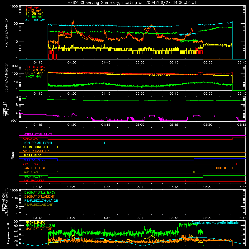Select the FLARE_FLAG label
249x249 pixels.
[32, 155]
